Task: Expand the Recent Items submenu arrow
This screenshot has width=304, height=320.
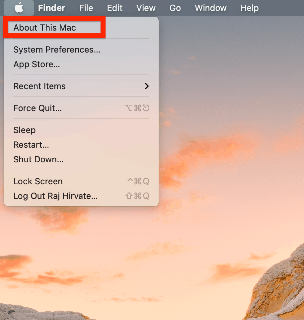Action: pos(147,86)
